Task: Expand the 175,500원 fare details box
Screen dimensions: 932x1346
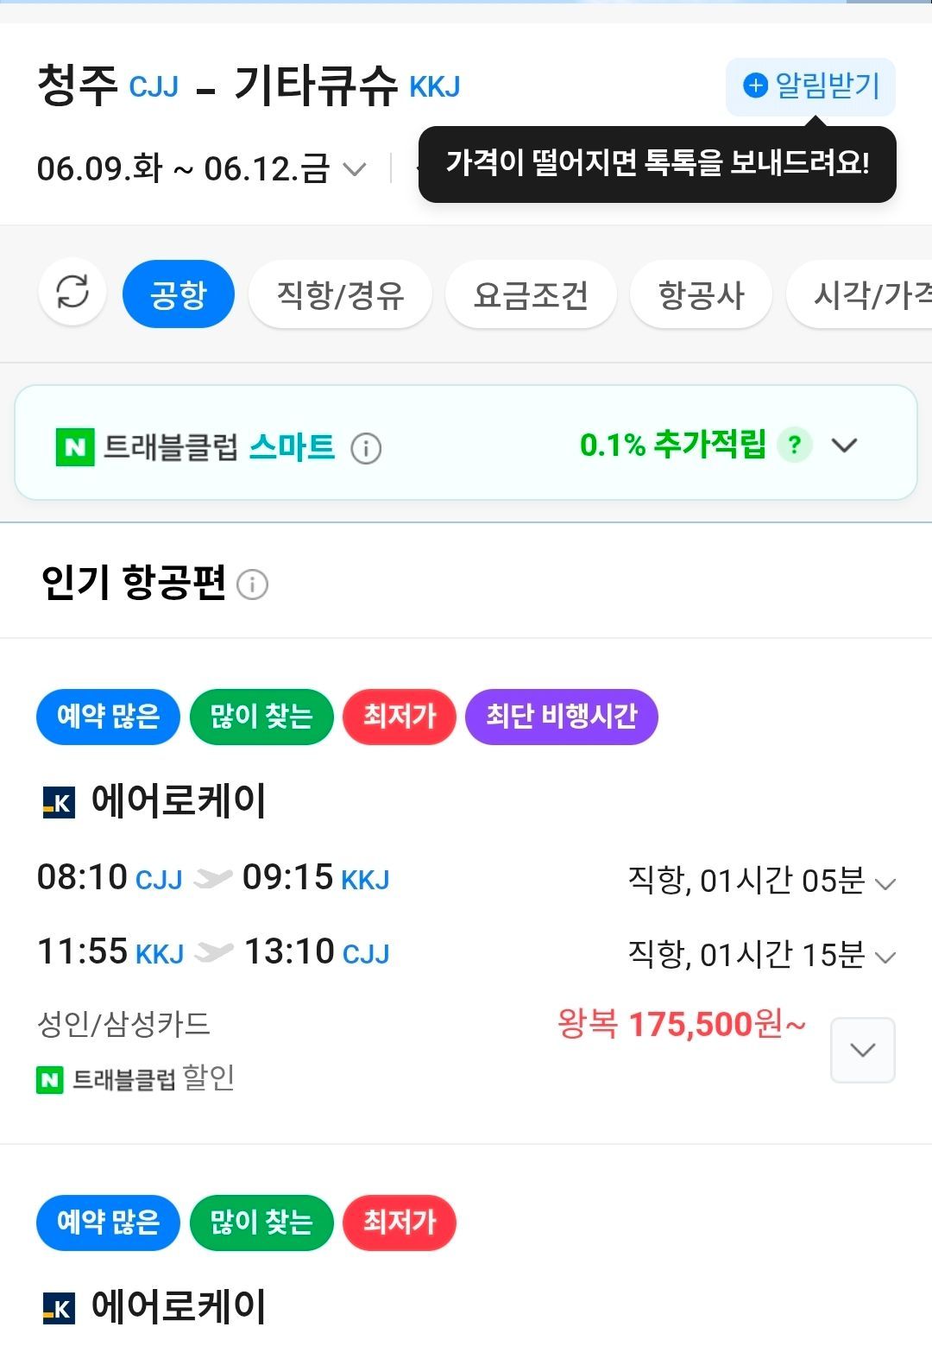Action: [862, 1050]
